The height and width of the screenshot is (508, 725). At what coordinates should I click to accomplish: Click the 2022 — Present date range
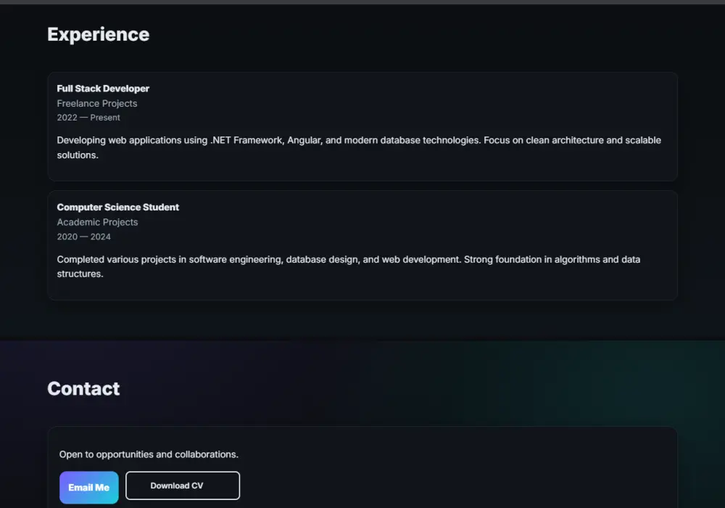pos(88,118)
